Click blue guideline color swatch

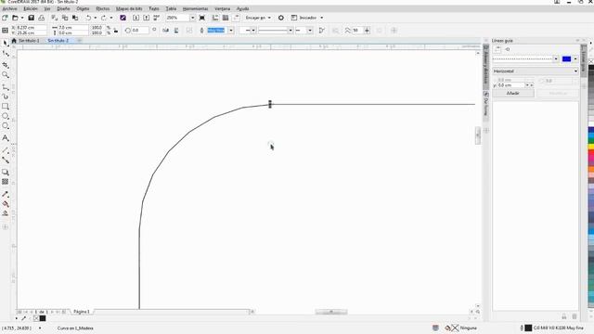pos(566,59)
